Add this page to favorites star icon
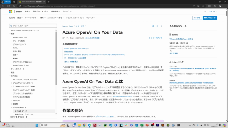 (203, 6)
